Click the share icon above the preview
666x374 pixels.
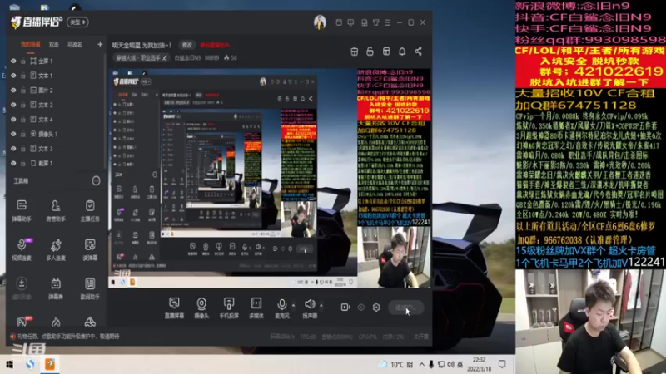click(419, 52)
